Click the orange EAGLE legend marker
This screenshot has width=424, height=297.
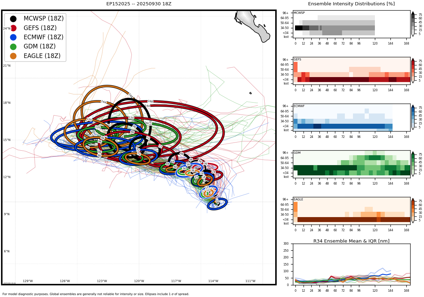[13, 56]
